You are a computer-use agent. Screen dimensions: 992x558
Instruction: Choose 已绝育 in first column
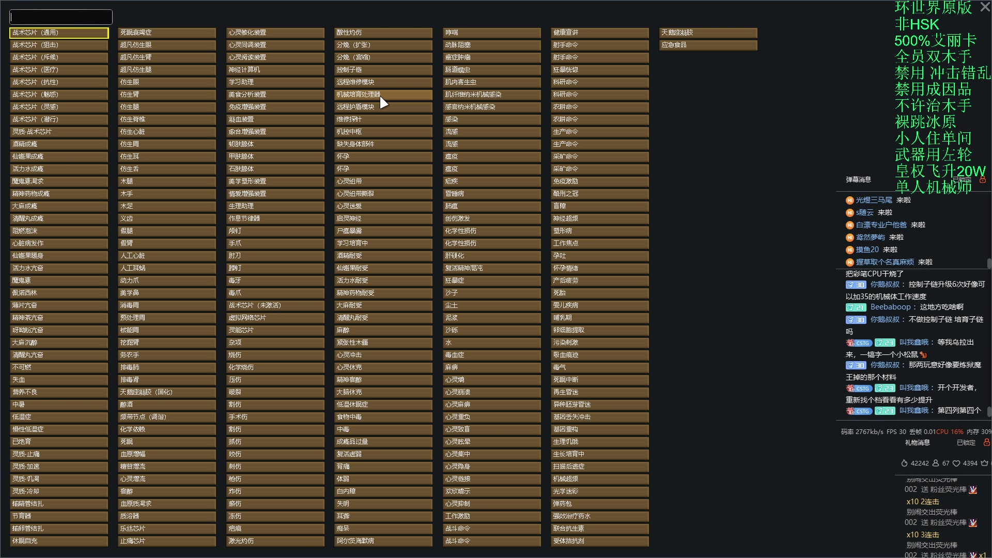coord(59,442)
